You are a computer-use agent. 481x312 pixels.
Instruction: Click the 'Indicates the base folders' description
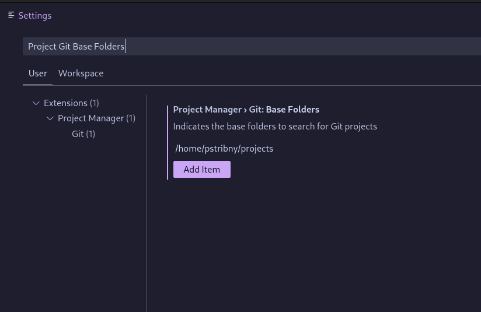pyautogui.click(x=275, y=127)
